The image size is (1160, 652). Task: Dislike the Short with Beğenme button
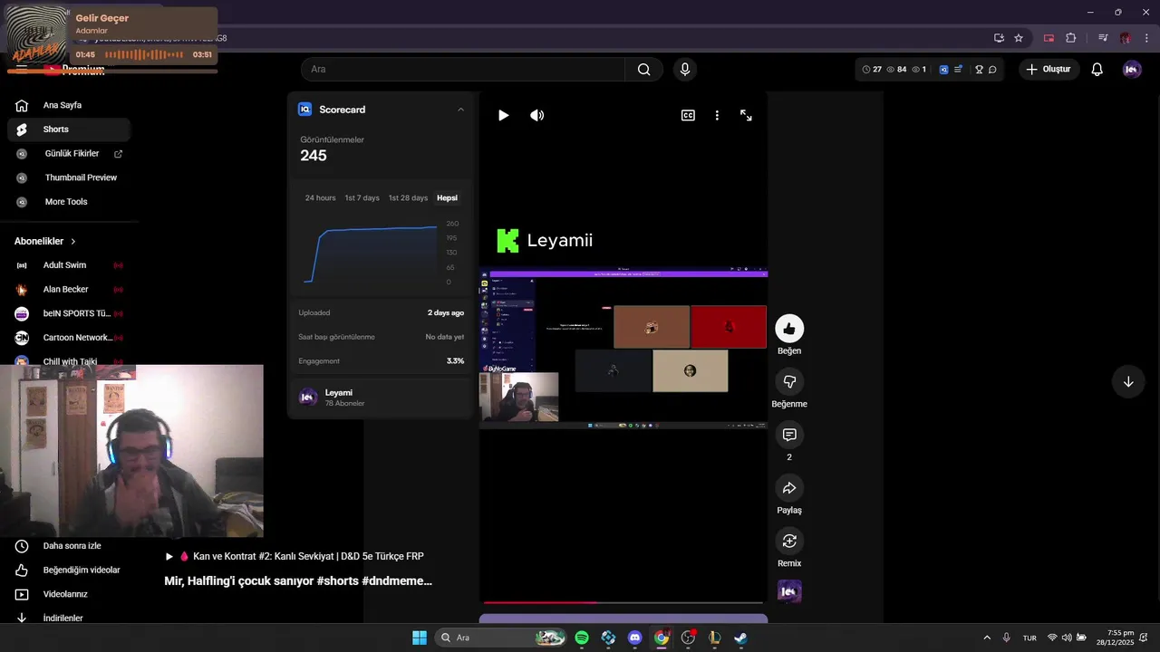[789, 381]
